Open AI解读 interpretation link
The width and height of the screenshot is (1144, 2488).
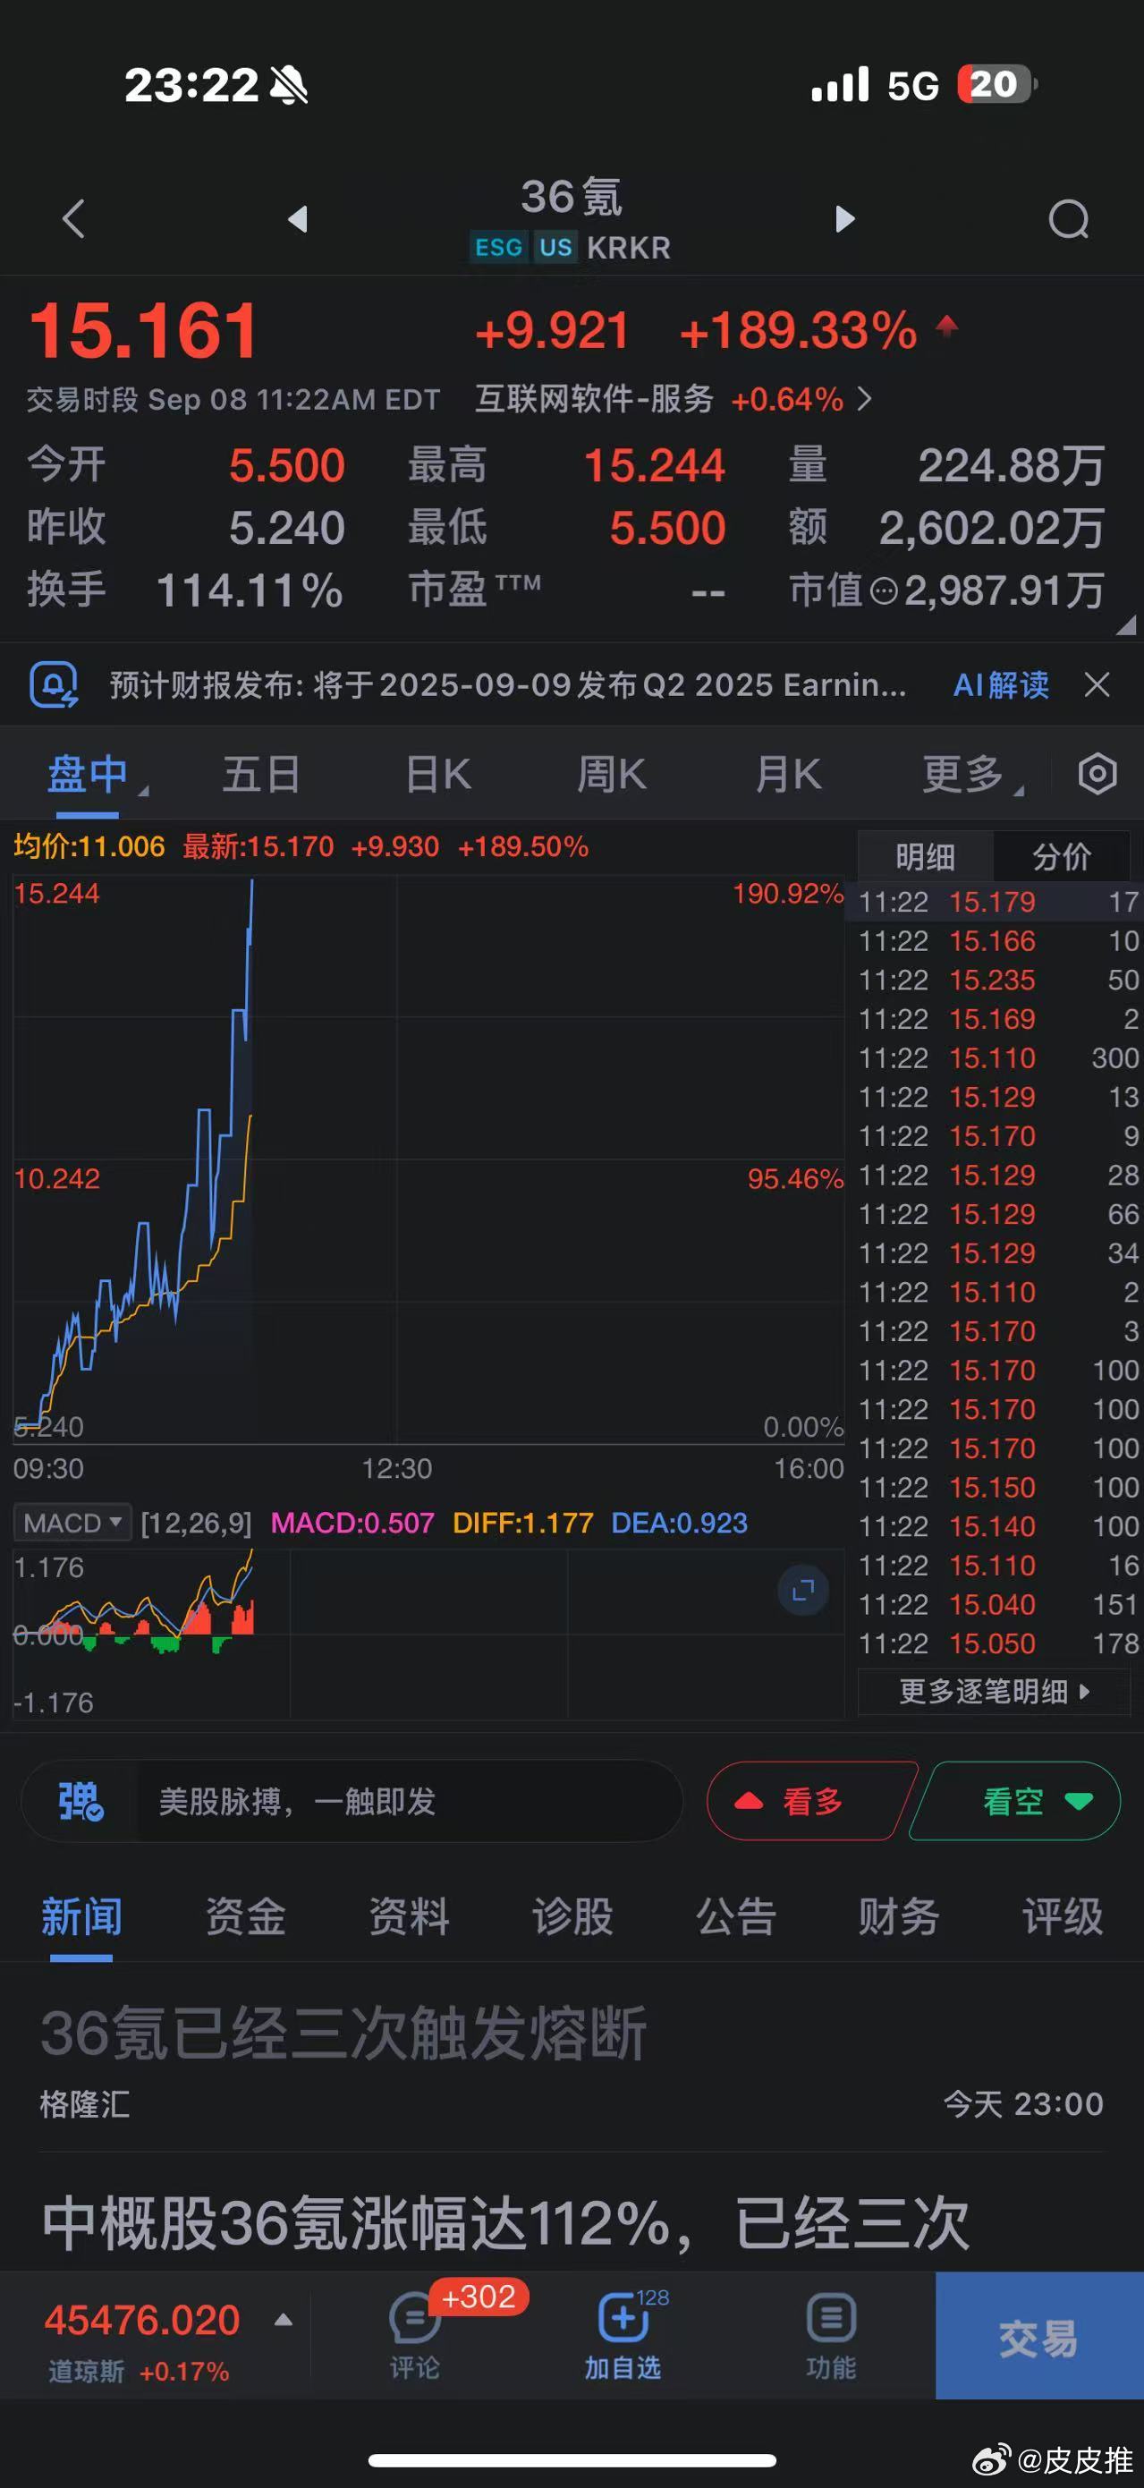[1001, 684]
